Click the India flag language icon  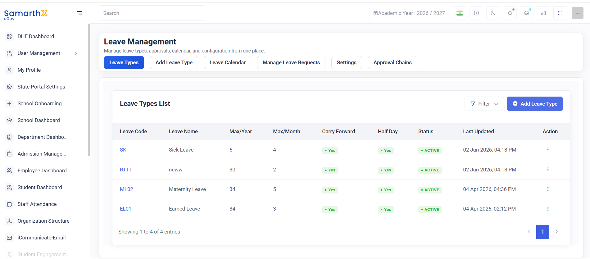[x=460, y=13]
